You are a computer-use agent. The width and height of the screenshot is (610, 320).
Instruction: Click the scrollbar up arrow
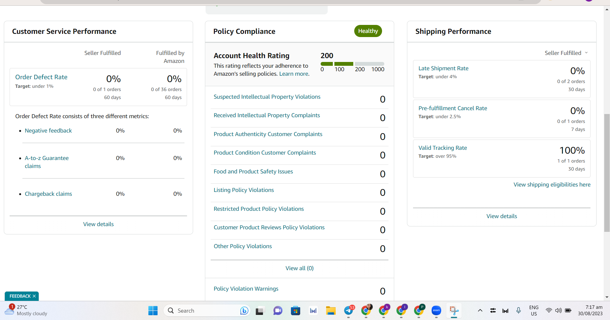tap(607, 9)
